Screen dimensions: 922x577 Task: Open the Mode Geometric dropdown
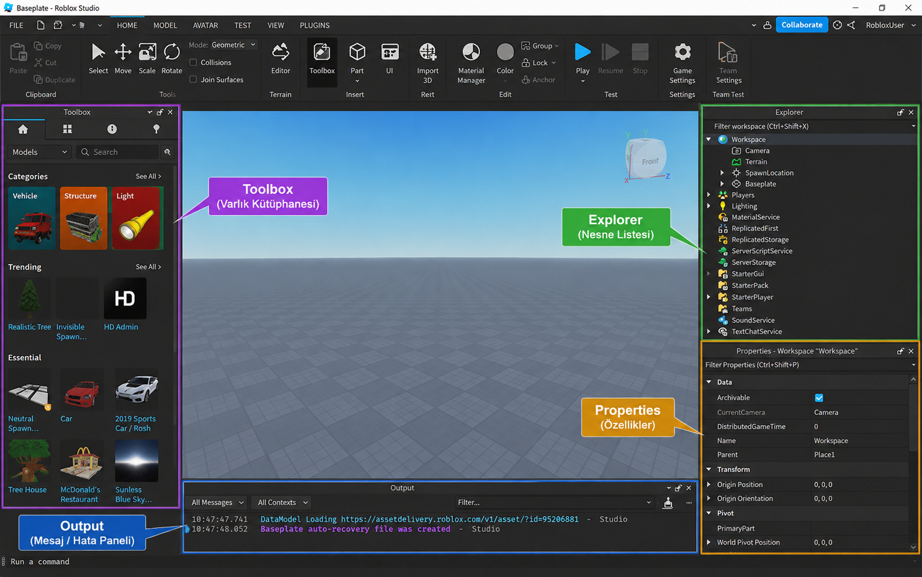pos(233,45)
